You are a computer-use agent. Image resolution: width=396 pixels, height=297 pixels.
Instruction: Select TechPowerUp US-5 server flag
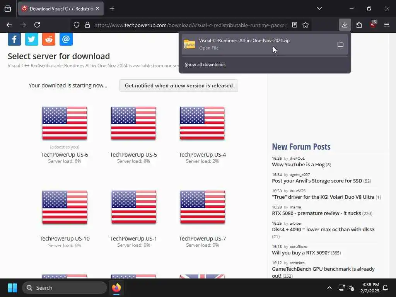click(x=133, y=123)
